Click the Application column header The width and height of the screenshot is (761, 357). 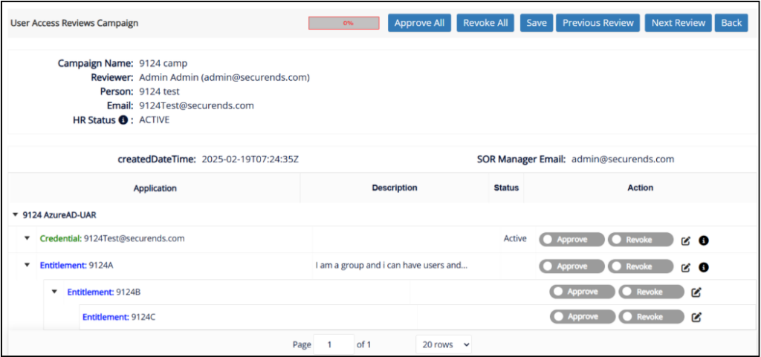point(155,188)
